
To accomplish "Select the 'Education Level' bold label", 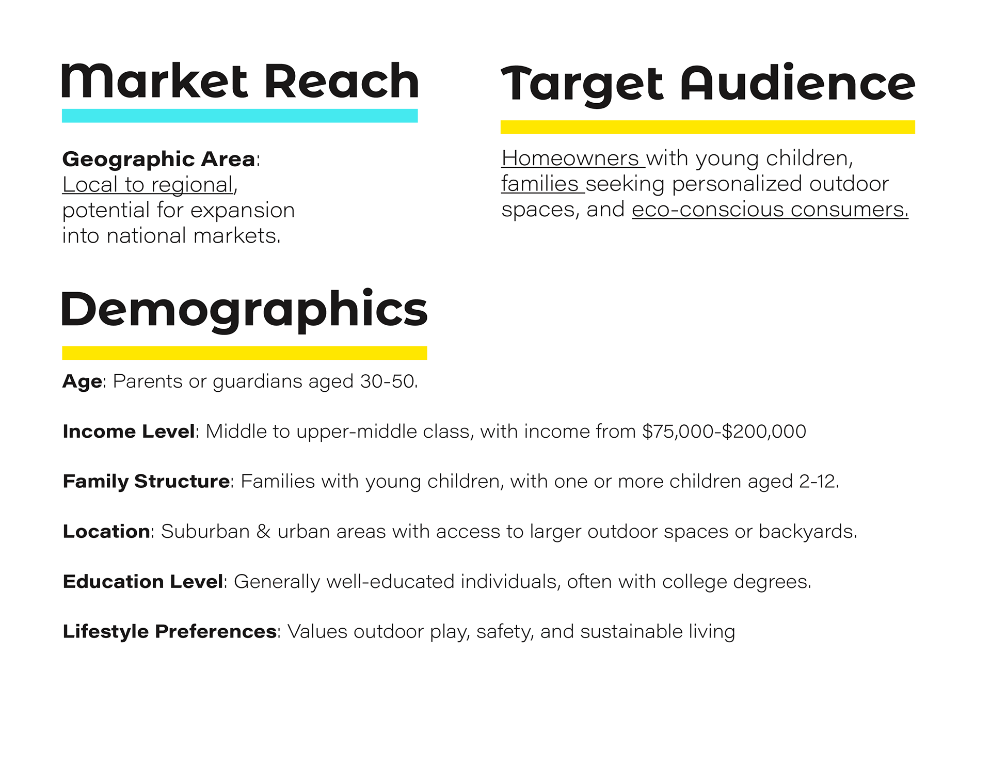I will 143,582.
